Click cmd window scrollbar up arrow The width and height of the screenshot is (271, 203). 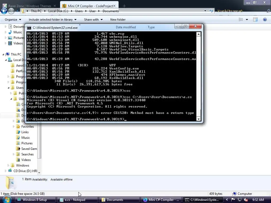tap(198, 34)
